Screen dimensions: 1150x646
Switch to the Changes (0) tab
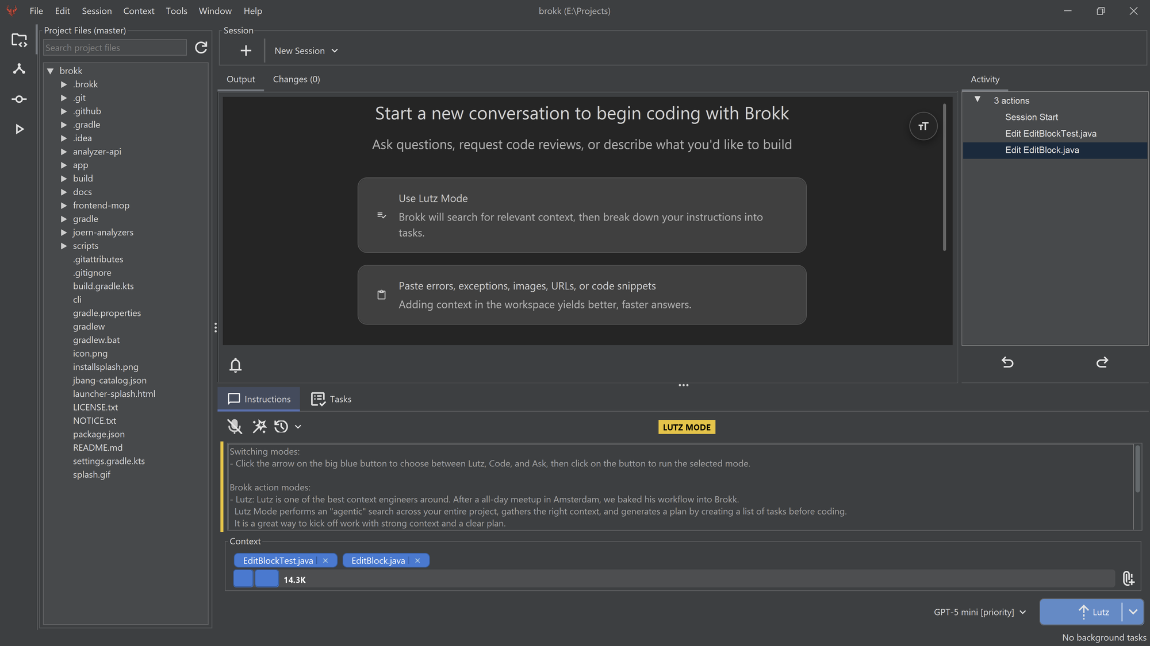pyautogui.click(x=296, y=79)
